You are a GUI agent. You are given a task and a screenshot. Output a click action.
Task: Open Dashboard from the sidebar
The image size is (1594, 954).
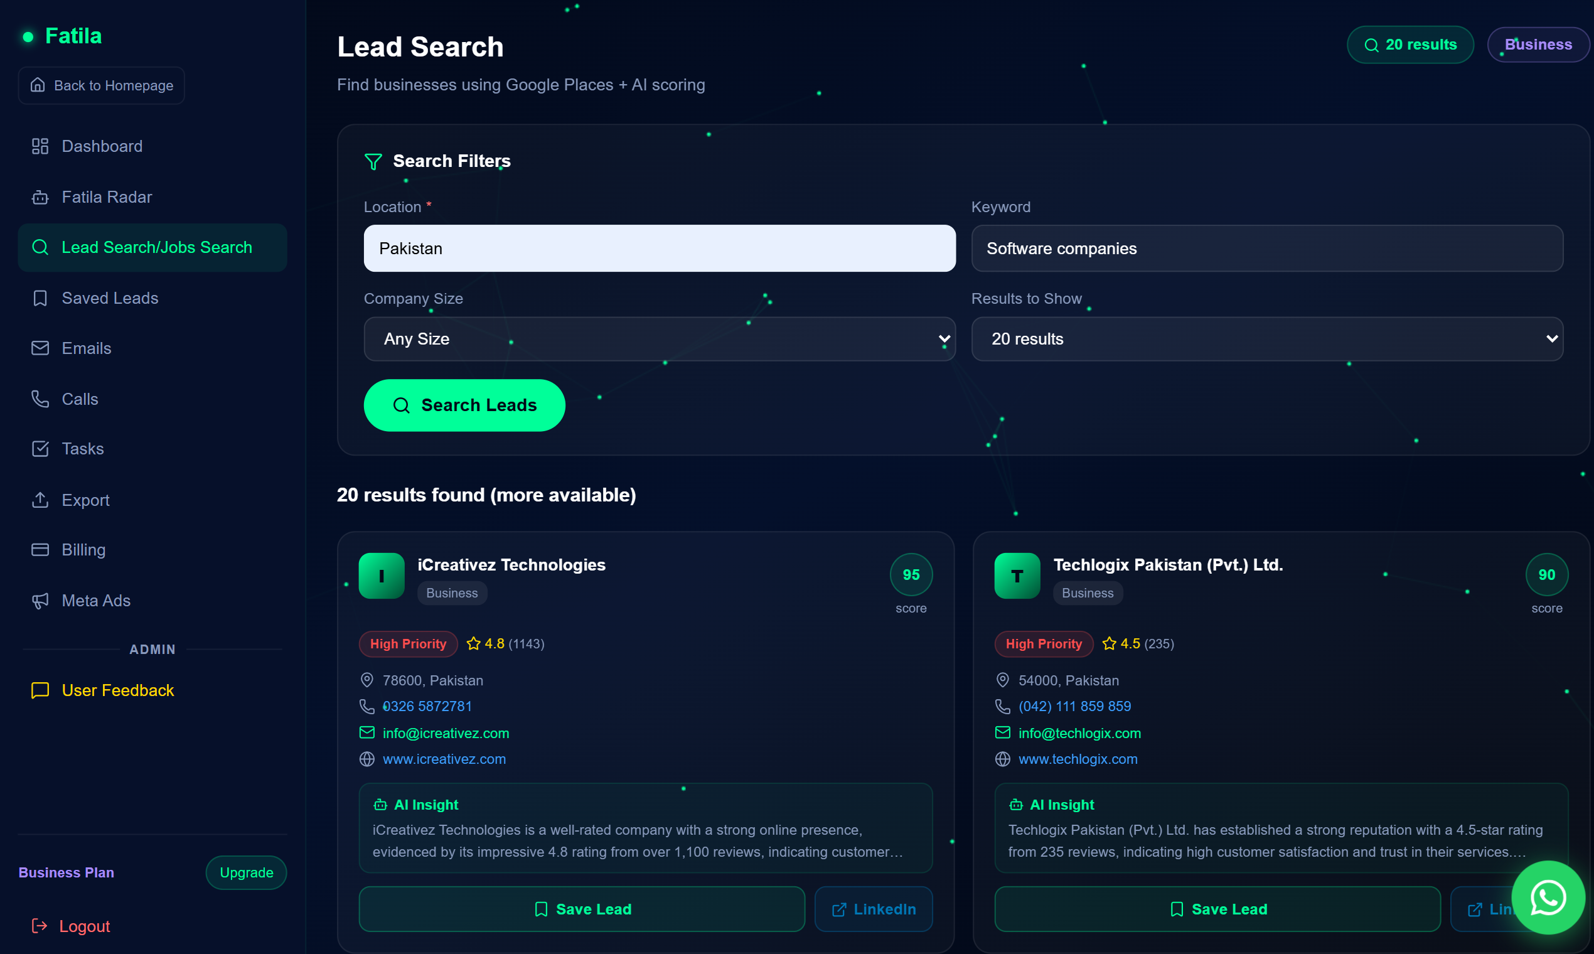152,147
